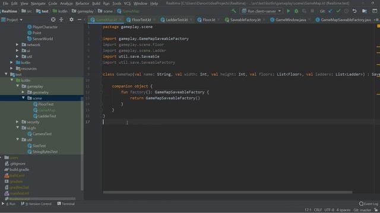Click the rightmost toolbar window icon

pyautogui.click(x=375, y=11)
